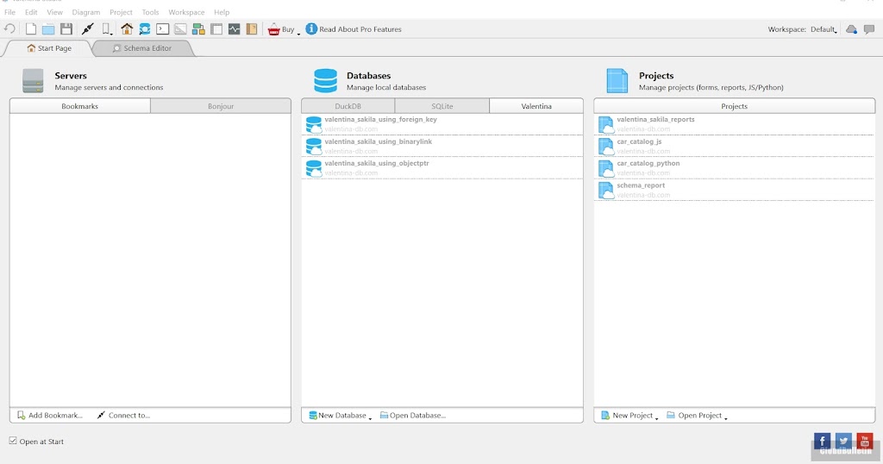Switch to the Start Page tab
Viewport: 883px width, 464px height.
point(49,48)
